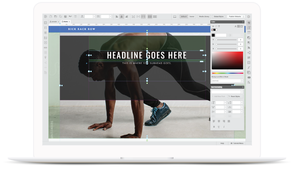The width and height of the screenshot is (292, 170).
Task: Align selection to horizontal center
Action: (x=122, y=17)
